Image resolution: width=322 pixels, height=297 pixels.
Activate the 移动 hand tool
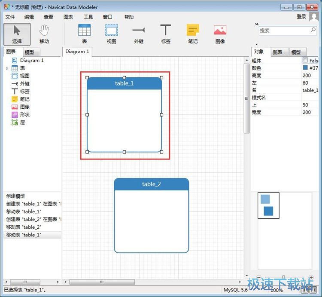(x=44, y=34)
